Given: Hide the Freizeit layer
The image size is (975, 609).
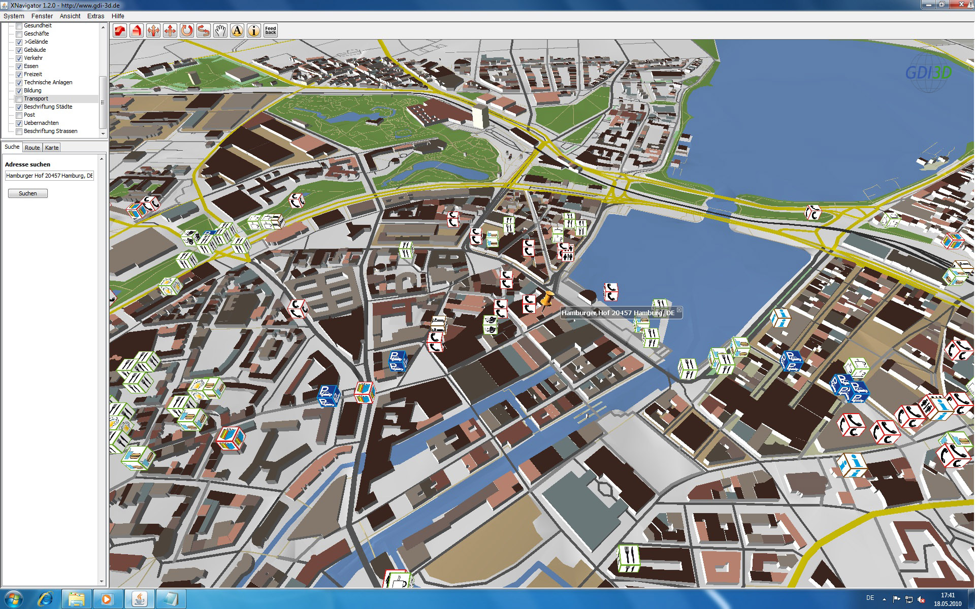Looking at the screenshot, I should [x=19, y=75].
